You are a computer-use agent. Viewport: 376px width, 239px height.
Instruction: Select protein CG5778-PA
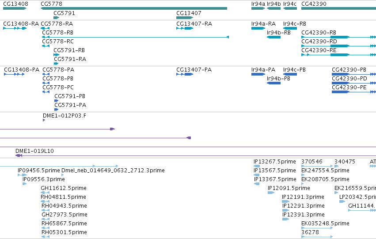[58, 70]
